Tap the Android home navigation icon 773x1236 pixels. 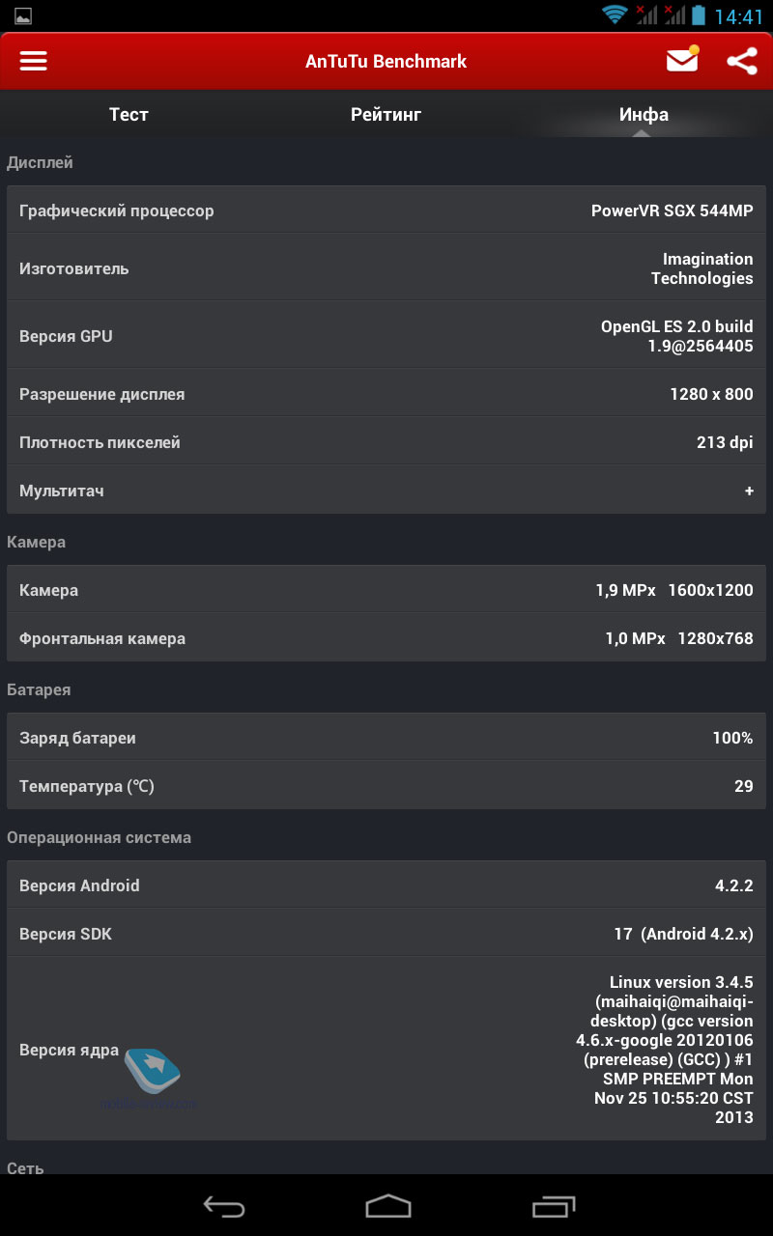[x=387, y=1205]
